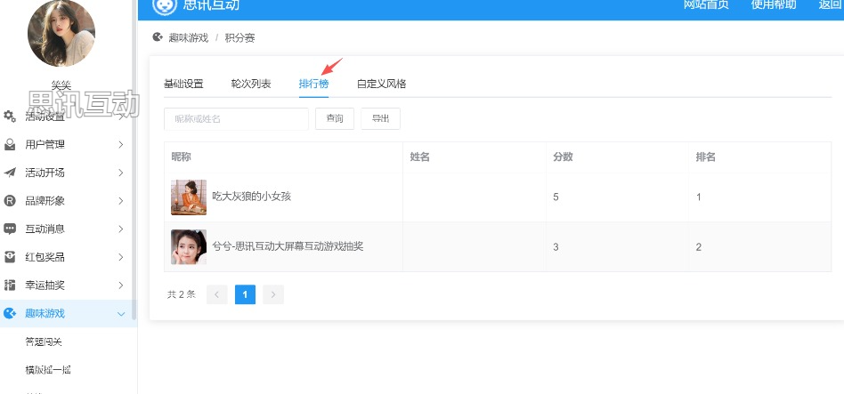Switch to the 基础设置 tab
Viewport: 844px width, 394px height.
(x=183, y=84)
